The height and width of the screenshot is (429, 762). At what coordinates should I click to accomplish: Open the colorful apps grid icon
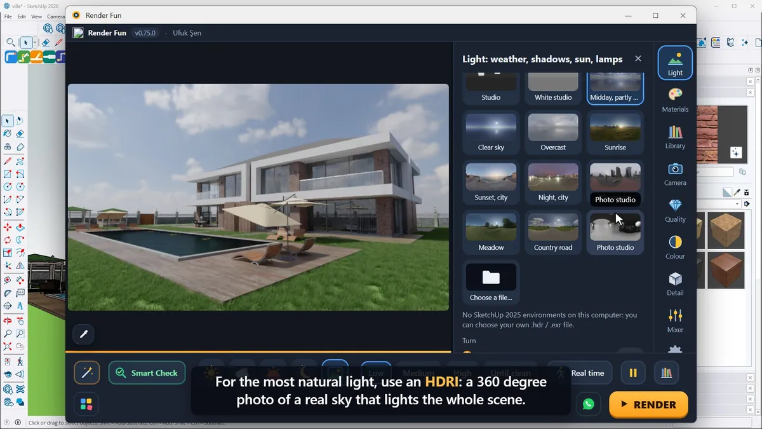86,404
